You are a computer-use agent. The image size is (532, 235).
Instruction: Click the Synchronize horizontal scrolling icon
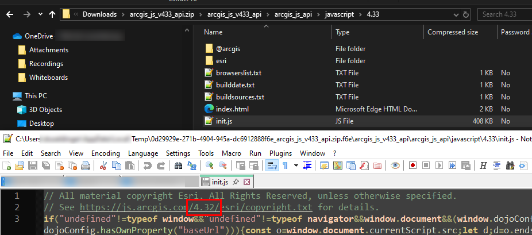254,165
